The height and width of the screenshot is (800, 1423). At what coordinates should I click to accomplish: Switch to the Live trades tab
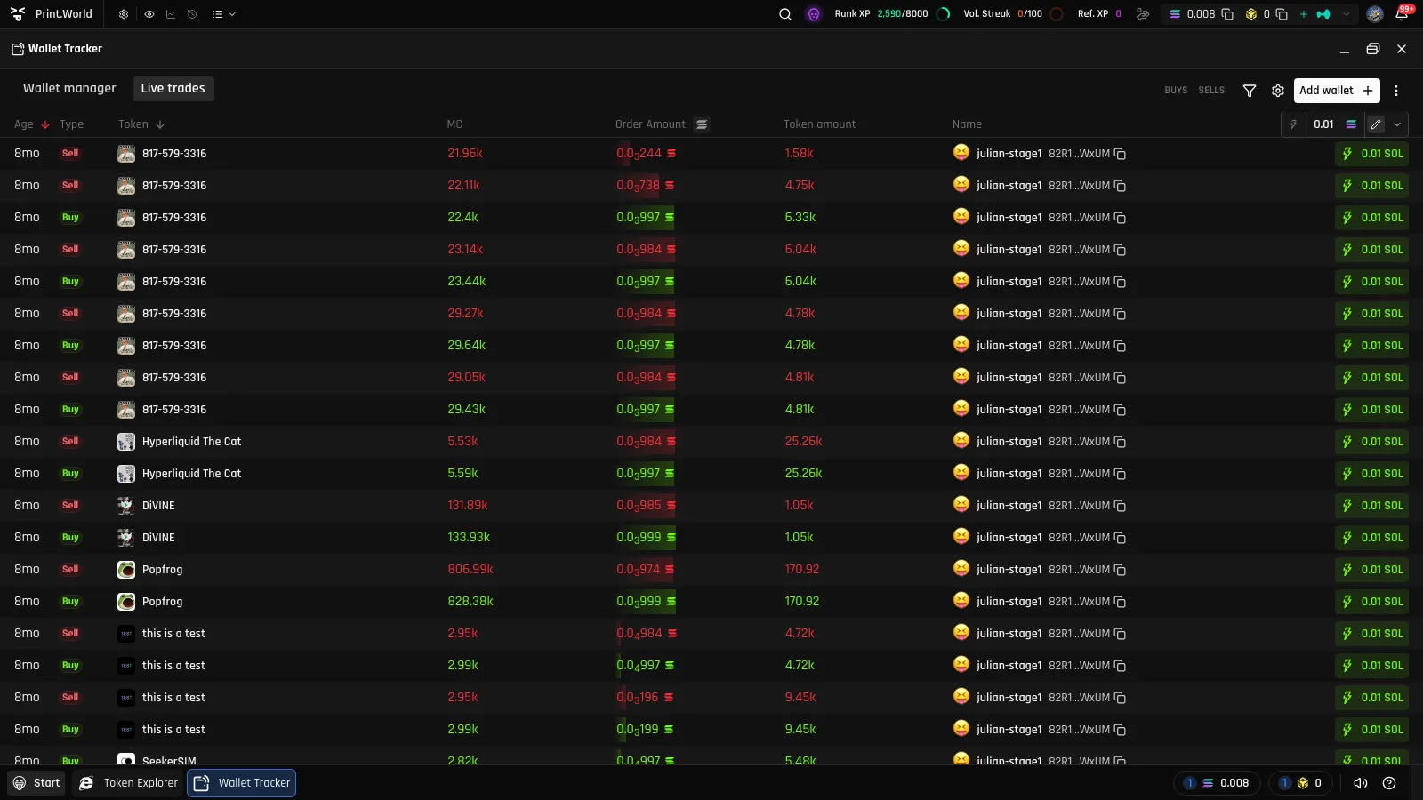click(173, 88)
